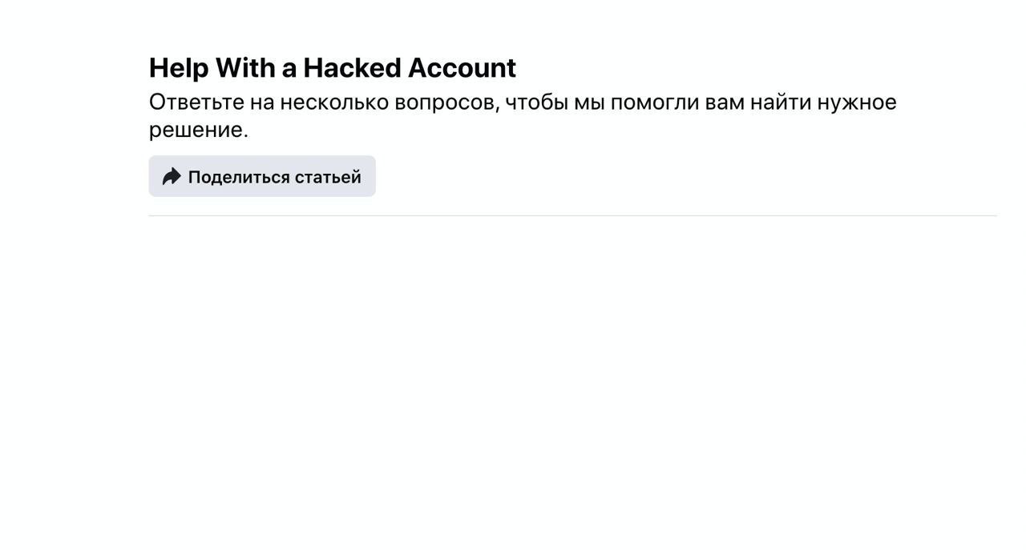Click the word чтобы in the description

click(x=536, y=102)
